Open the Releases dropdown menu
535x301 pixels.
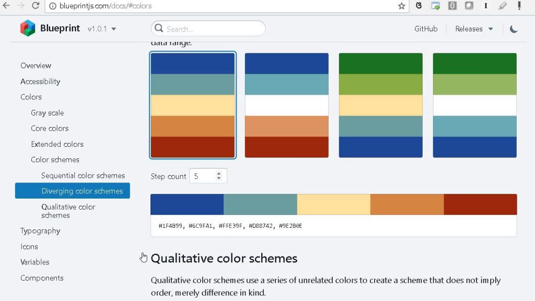[474, 29]
